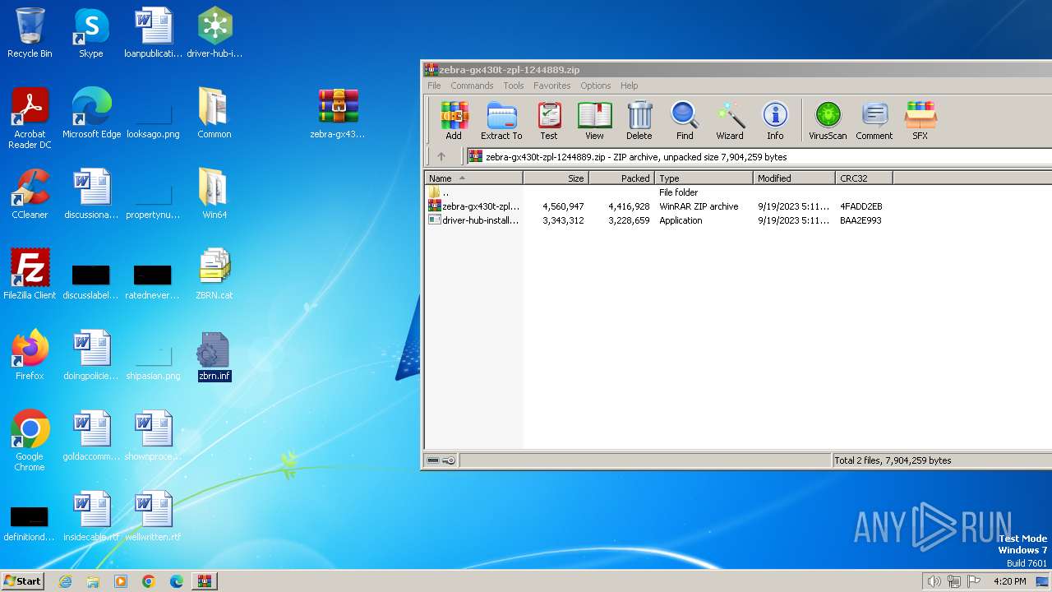Create SFX self-extracting archive

tap(920, 121)
